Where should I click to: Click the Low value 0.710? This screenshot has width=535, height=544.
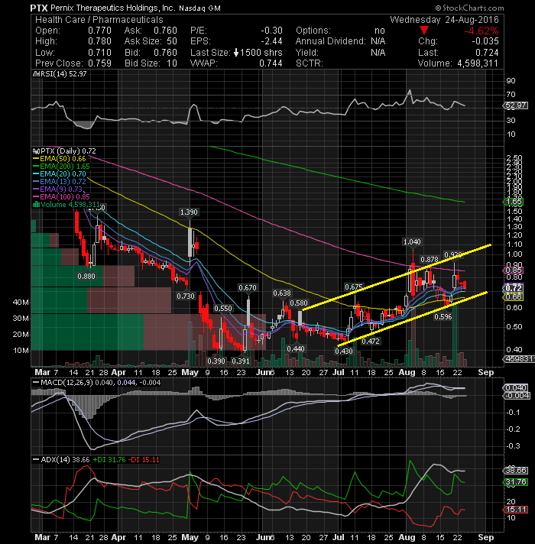point(99,53)
